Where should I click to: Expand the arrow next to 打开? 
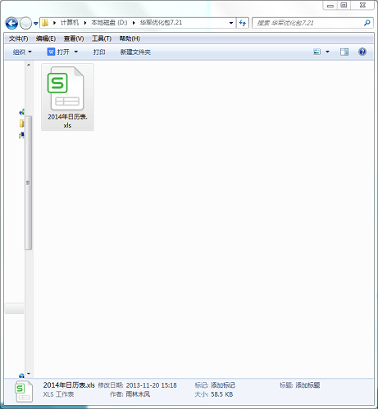(76, 52)
